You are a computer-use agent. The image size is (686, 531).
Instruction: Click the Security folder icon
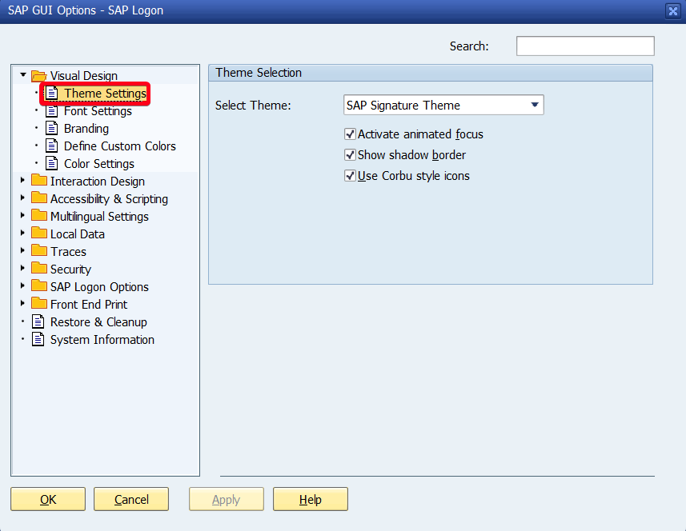click(38, 269)
